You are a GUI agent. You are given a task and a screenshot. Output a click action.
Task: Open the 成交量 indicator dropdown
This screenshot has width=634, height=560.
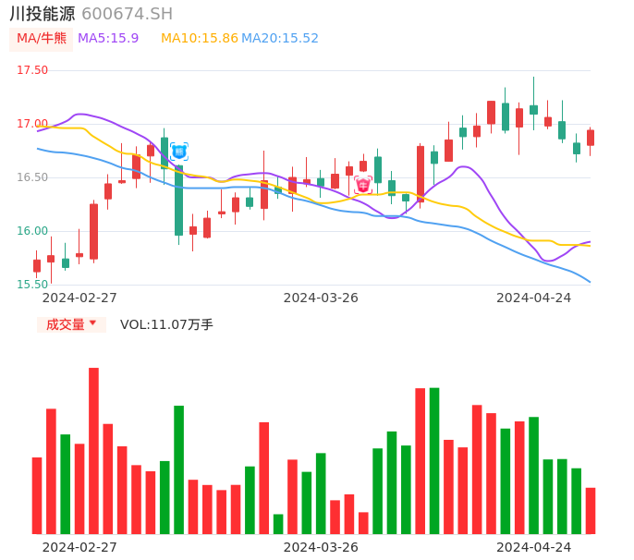(x=71, y=324)
